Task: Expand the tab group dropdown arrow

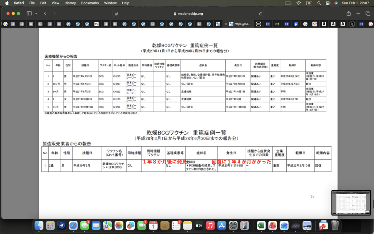Action: 36,14
